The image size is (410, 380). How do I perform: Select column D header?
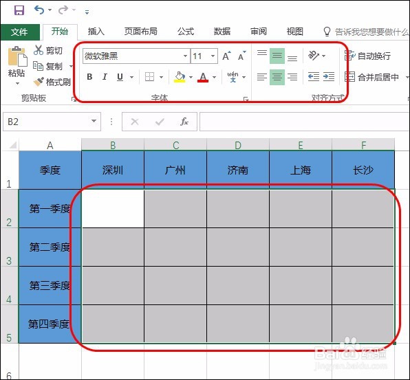pos(238,145)
